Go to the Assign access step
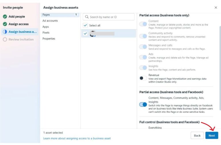The image size is (221, 145). tap(18, 24)
